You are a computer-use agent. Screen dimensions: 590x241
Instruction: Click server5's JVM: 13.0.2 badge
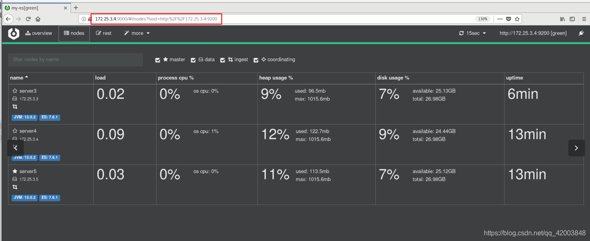pyautogui.click(x=24, y=198)
